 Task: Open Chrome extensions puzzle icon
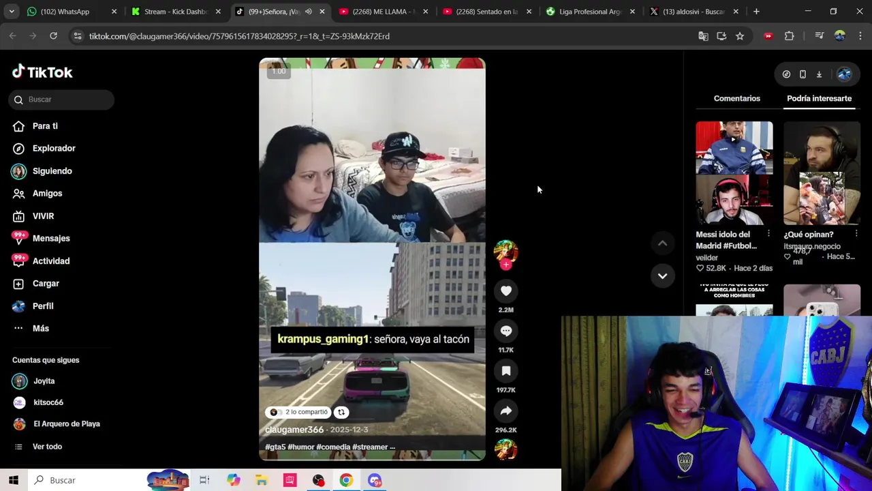tap(789, 36)
